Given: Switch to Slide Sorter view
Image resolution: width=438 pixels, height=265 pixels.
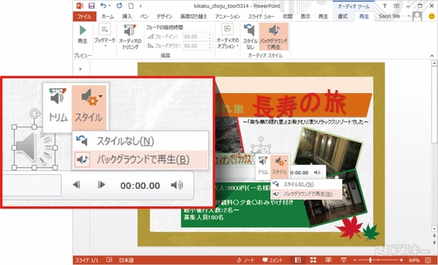Looking at the screenshot, I should click(313, 260).
